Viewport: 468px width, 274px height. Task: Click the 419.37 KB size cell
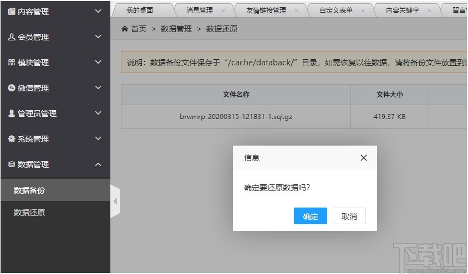pos(389,116)
